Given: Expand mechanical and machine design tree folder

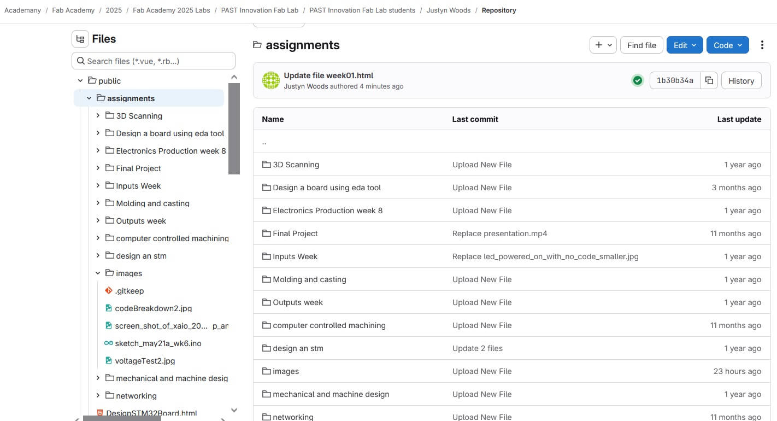Looking at the screenshot, I should [x=98, y=378].
